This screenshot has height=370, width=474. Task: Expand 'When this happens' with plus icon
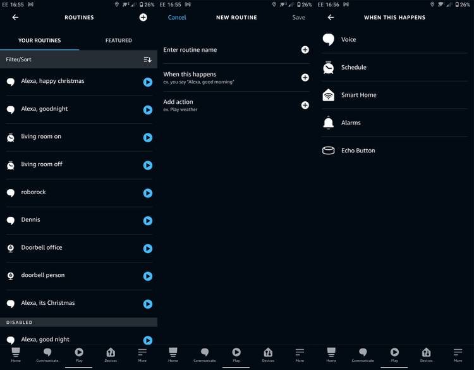(305, 77)
